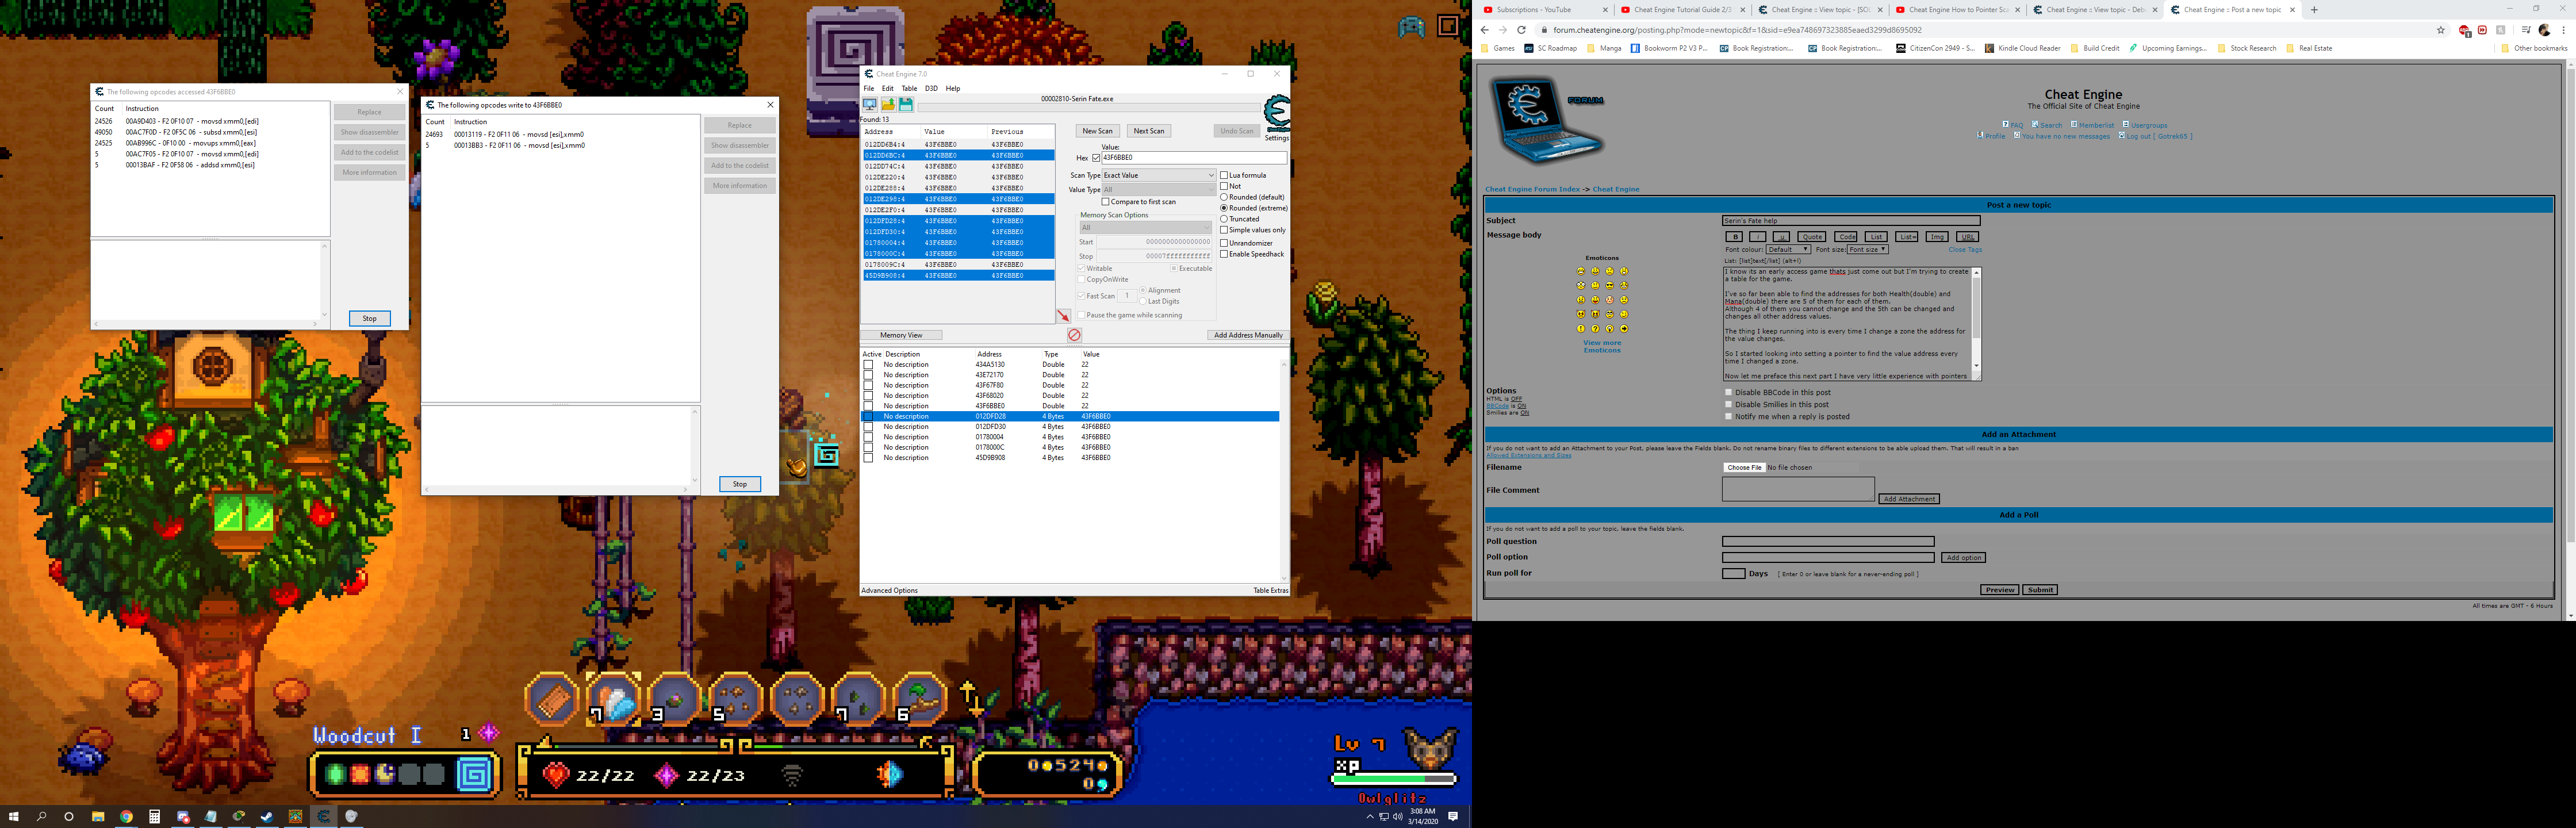Insert the sunglasses cool emoticon
The image size is (2576, 828).
pos(1610,285)
